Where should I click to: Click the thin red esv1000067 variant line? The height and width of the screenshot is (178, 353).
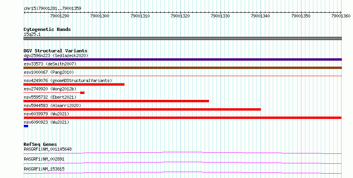(x=182, y=76)
